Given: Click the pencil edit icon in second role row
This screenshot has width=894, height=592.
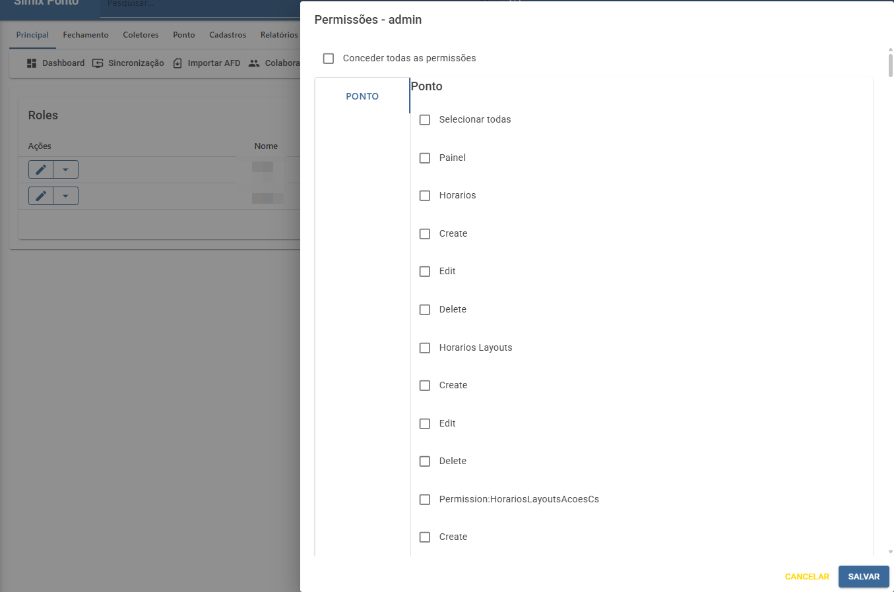Looking at the screenshot, I should 41,196.
